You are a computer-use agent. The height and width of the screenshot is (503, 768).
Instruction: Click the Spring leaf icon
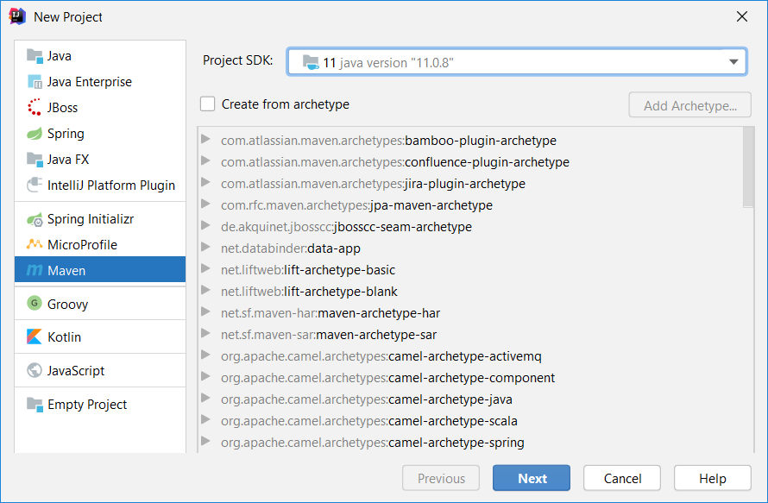[35, 134]
